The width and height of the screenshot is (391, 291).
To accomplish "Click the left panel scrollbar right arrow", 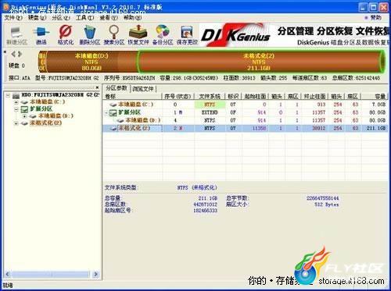I will [95, 274].
